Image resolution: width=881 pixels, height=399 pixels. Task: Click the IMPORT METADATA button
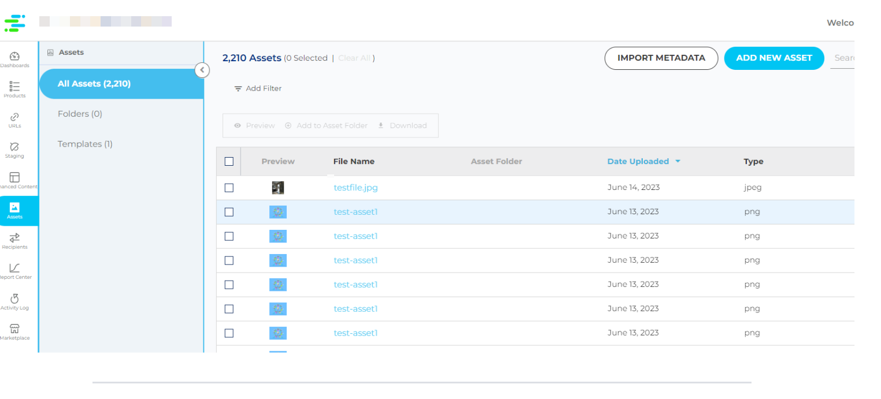661,58
